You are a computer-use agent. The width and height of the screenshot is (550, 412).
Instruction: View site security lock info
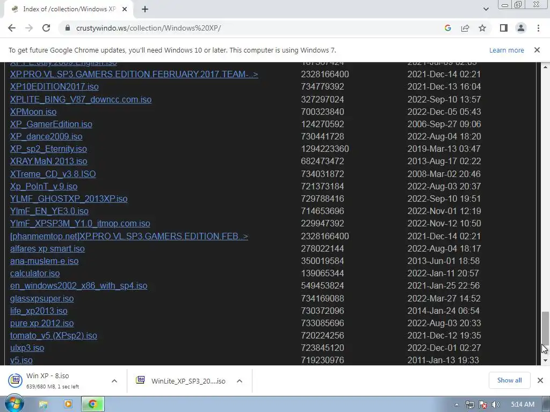click(68, 28)
